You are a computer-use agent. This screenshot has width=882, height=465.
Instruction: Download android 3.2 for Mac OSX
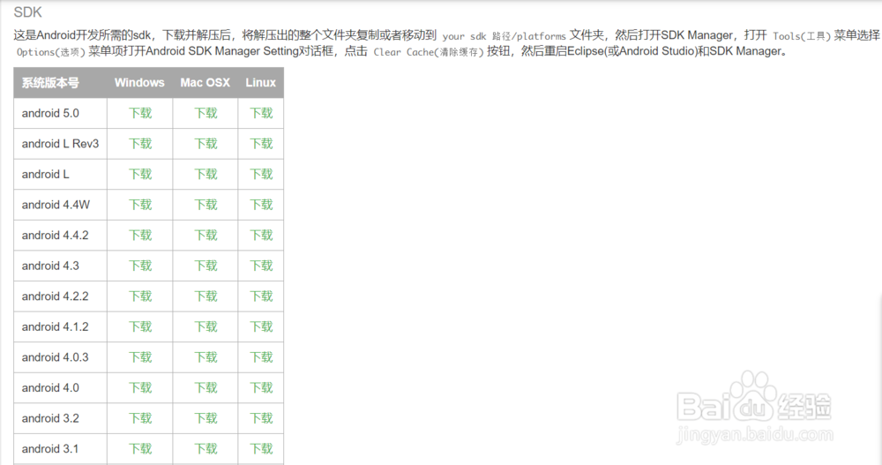click(x=206, y=417)
